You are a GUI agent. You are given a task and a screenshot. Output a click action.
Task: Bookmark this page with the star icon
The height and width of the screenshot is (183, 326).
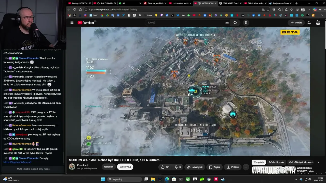point(268,10)
